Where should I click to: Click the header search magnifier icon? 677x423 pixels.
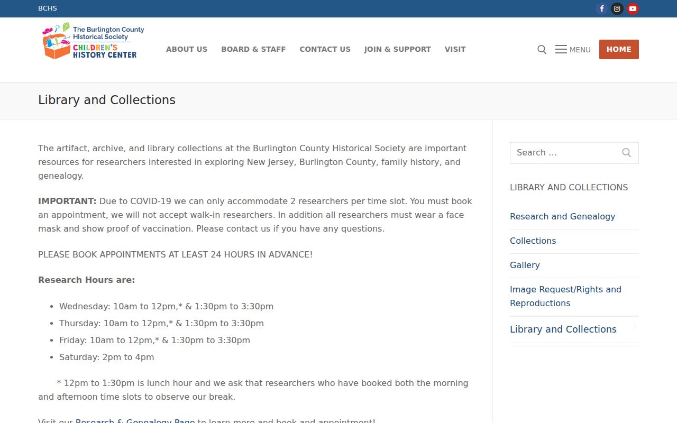[x=542, y=49]
